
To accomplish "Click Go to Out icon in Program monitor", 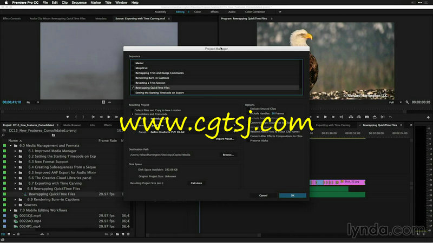I will click(x=342, y=117).
